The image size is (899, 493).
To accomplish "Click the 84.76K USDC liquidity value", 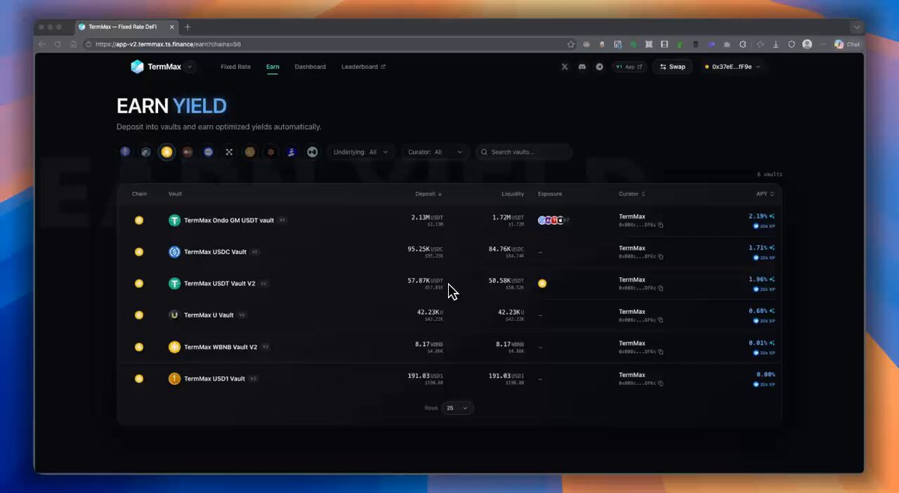I will click(x=506, y=249).
